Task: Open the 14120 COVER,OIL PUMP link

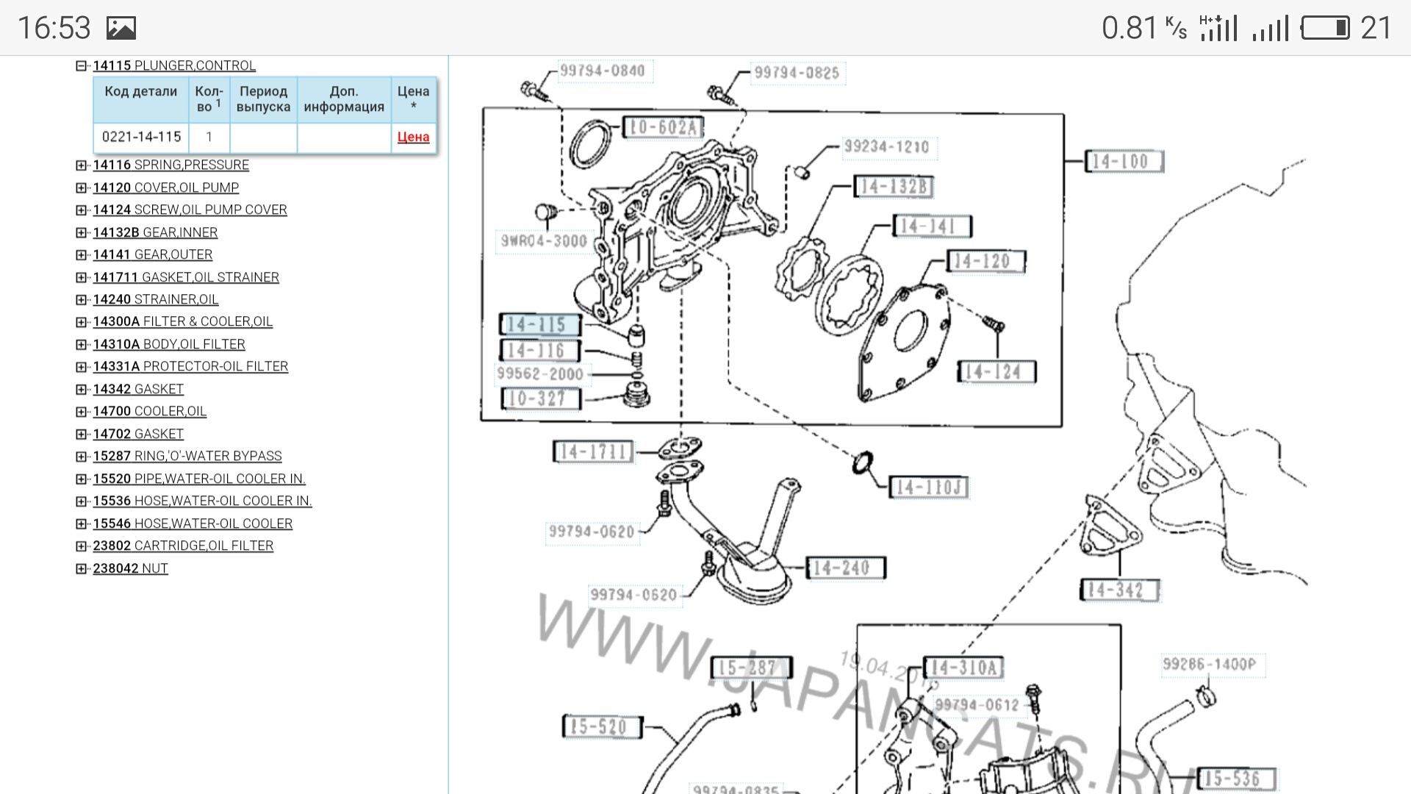Action: pyautogui.click(x=165, y=187)
